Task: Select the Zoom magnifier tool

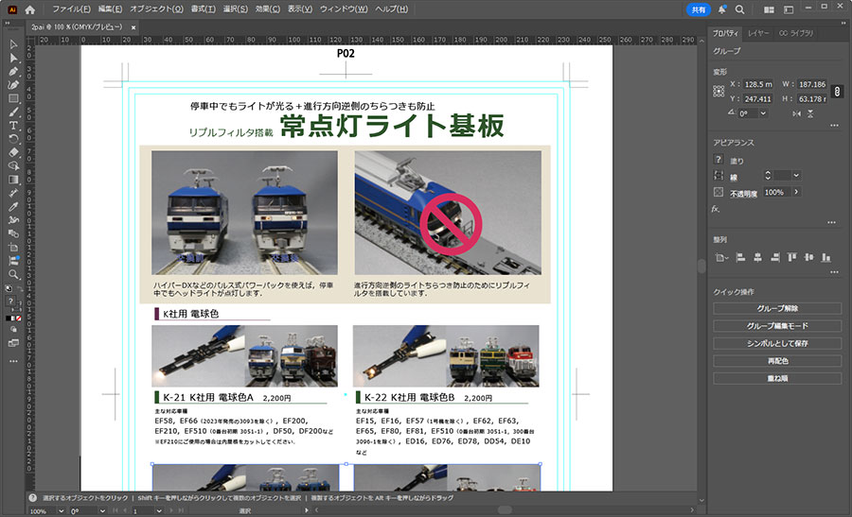Action: click(13, 274)
